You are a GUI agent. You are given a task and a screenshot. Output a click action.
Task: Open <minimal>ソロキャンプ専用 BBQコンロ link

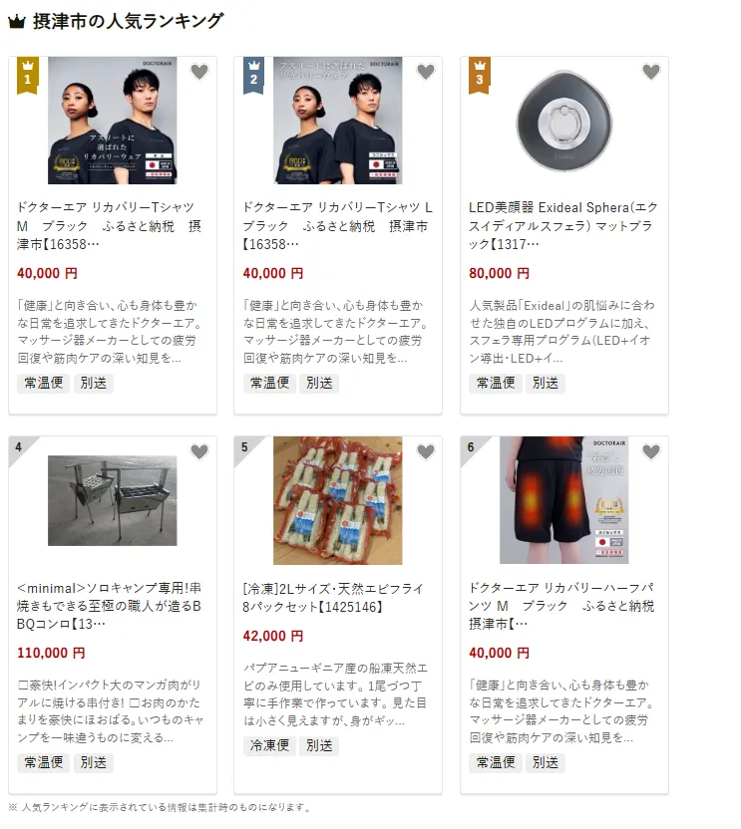click(109, 606)
